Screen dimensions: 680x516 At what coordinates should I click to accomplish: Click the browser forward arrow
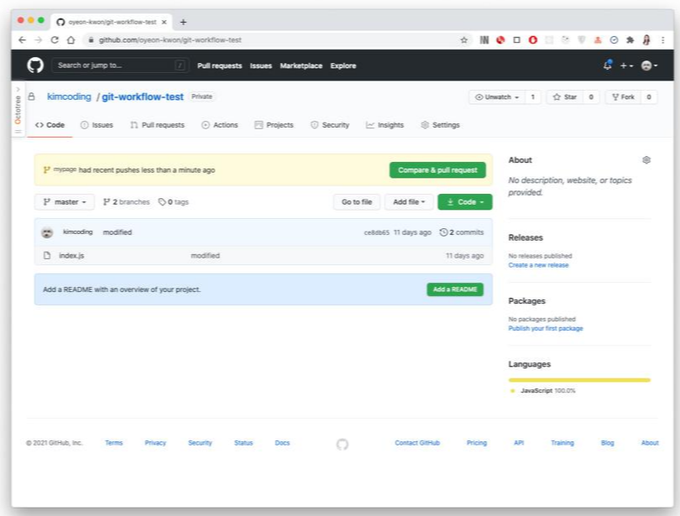(x=38, y=40)
